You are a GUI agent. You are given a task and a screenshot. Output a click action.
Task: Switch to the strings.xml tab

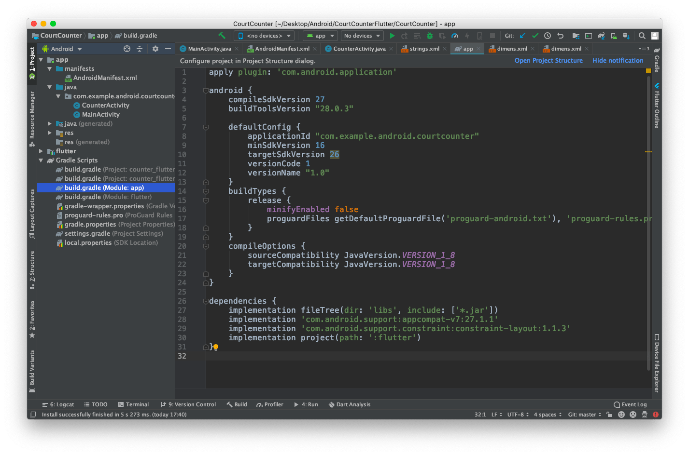424,49
